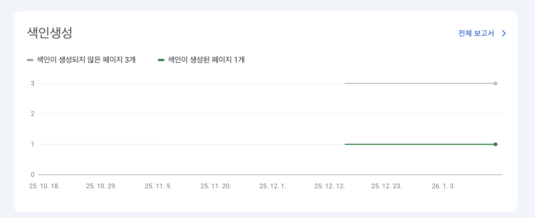Click the 26. 1. 3. date label

(443, 186)
